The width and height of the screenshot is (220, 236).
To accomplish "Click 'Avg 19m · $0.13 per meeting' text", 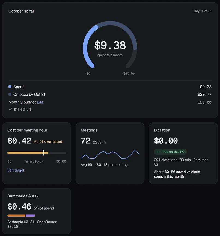I will tap(104, 165).
